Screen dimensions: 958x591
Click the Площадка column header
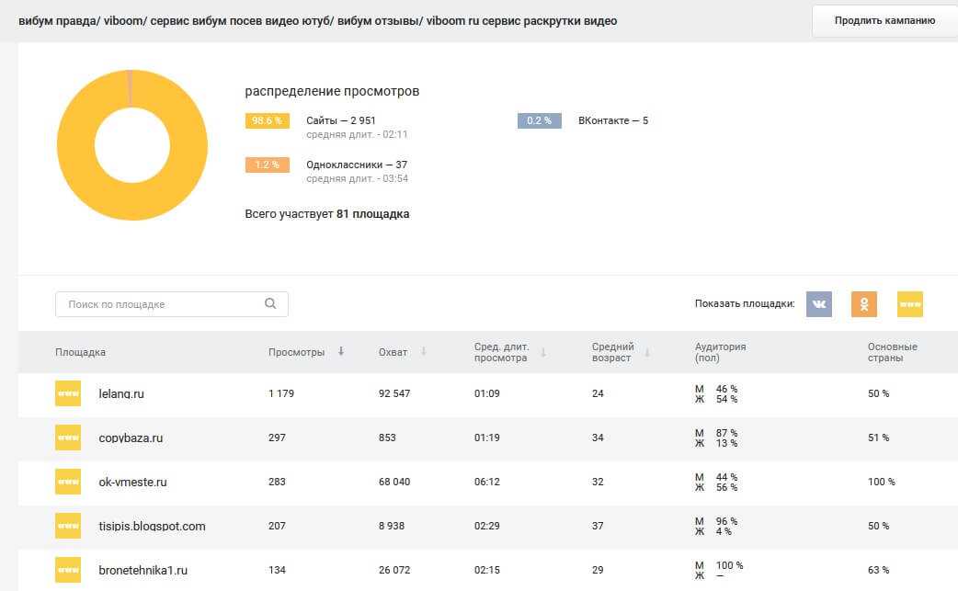click(80, 352)
